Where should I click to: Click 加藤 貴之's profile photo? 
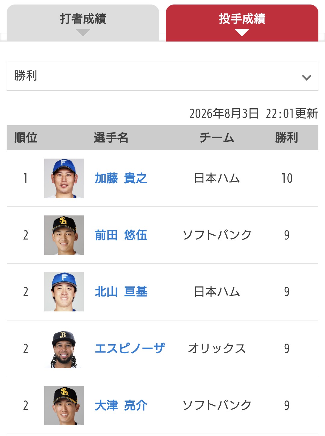[x=64, y=178]
